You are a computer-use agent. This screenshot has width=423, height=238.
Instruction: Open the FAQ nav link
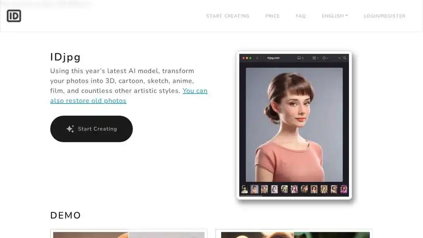[x=301, y=16]
